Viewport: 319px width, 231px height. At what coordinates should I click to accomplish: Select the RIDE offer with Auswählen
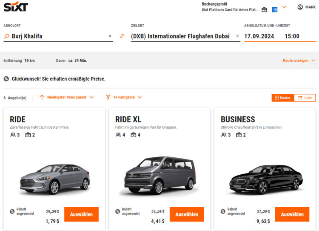tap(81, 214)
